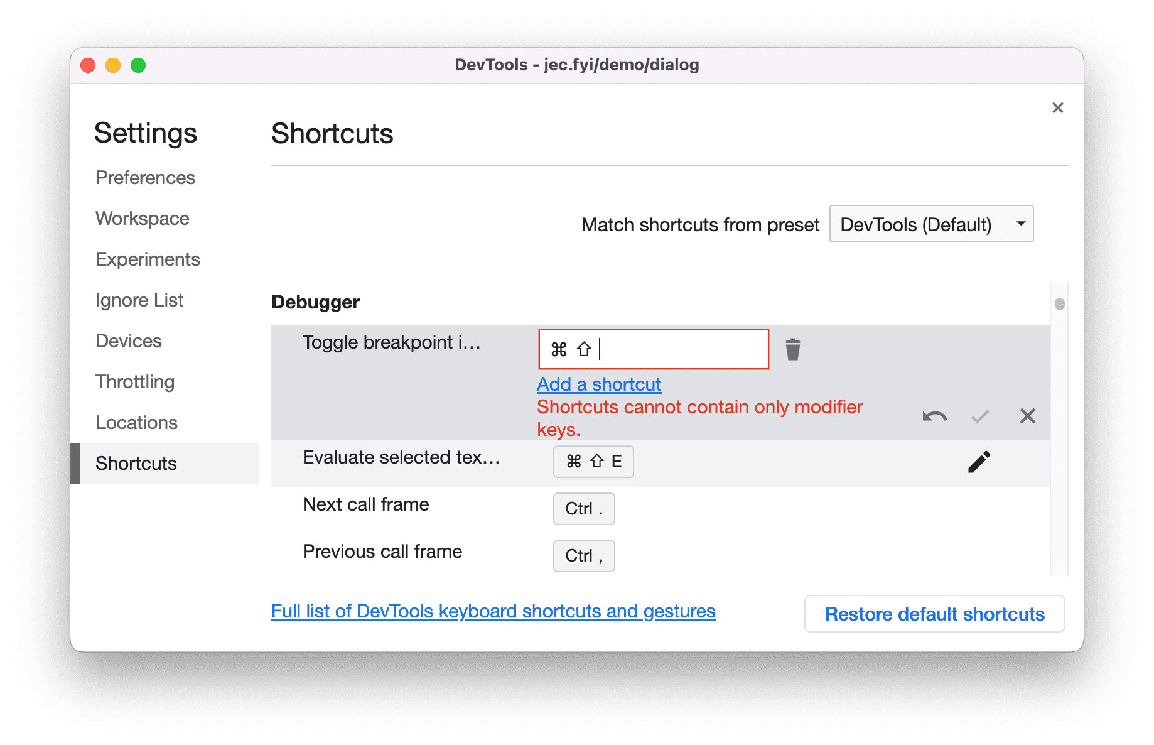Click the ⌘⇧E shortcut chip
Viewport: 1154px width, 745px height.
point(593,461)
